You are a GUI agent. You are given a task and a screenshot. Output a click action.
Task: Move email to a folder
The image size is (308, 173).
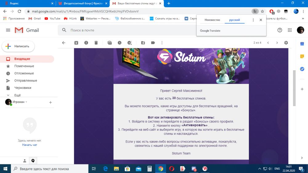click(143, 43)
